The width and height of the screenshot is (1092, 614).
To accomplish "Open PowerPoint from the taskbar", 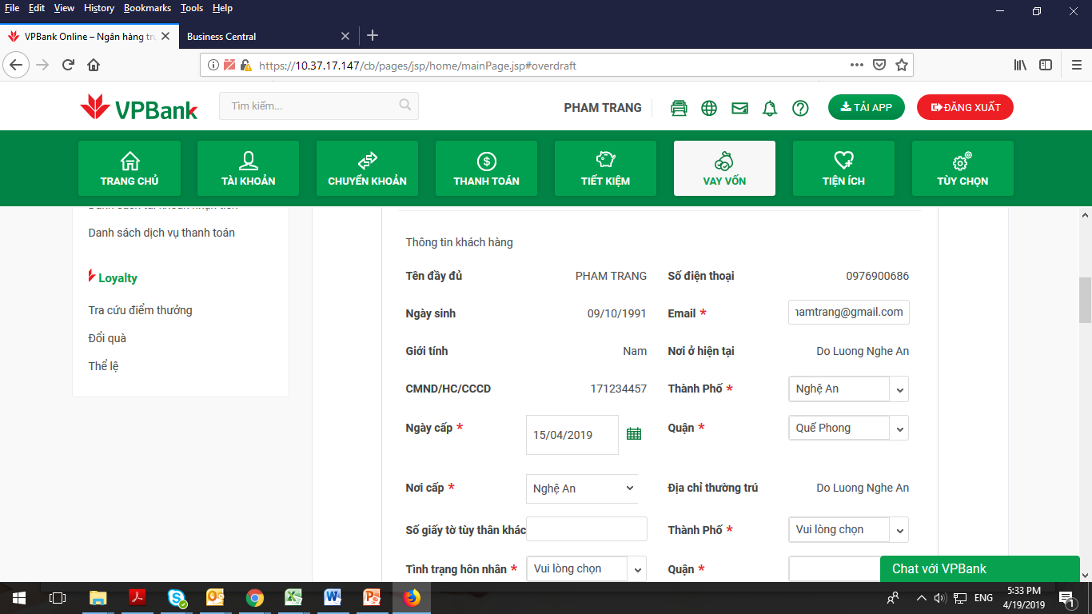I will pyautogui.click(x=373, y=597).
